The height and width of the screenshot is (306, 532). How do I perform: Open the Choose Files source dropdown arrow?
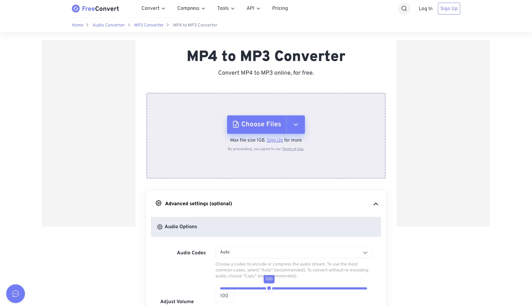[x=296, y=124]
